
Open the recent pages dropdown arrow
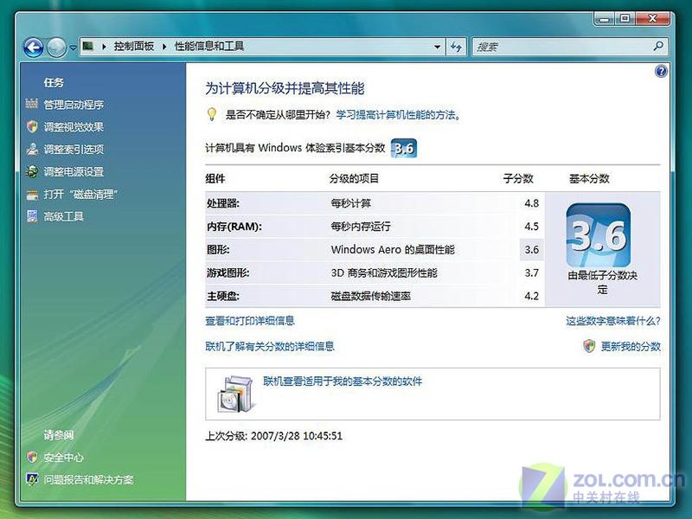coord(74,48)
